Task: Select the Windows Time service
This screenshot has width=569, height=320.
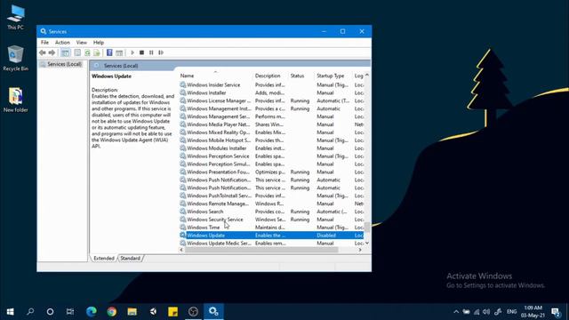Action: pyautogui.click(x=271, y=228)
